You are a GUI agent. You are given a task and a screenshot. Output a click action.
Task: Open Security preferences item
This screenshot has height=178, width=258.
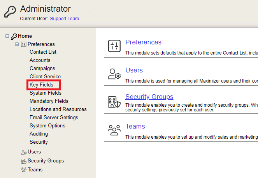click(39, 142)
